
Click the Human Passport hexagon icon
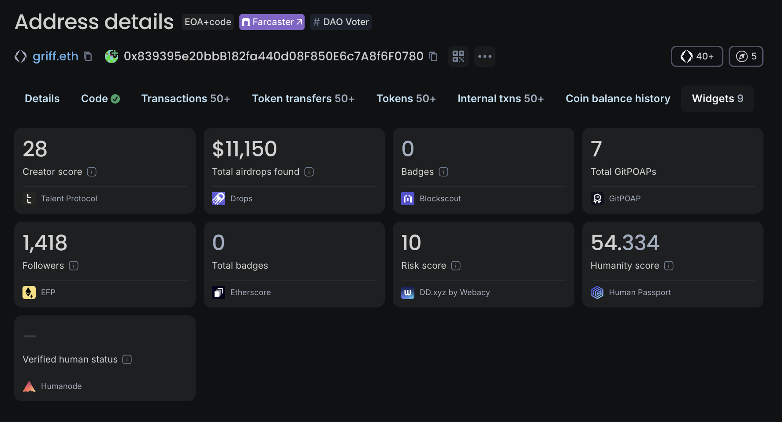pos(597,292)
